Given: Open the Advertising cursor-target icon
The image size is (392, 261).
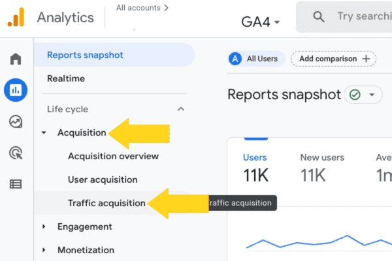Looking at the screenshot, I should pos(16,153).
